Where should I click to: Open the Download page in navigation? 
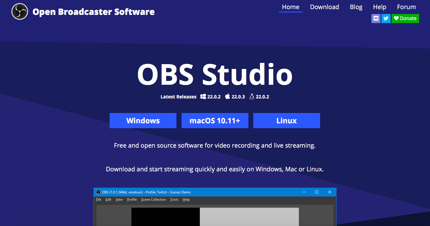point(324,7)
